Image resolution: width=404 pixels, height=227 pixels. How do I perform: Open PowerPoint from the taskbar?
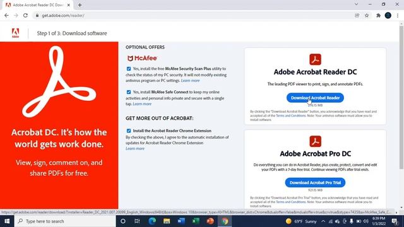210,221
